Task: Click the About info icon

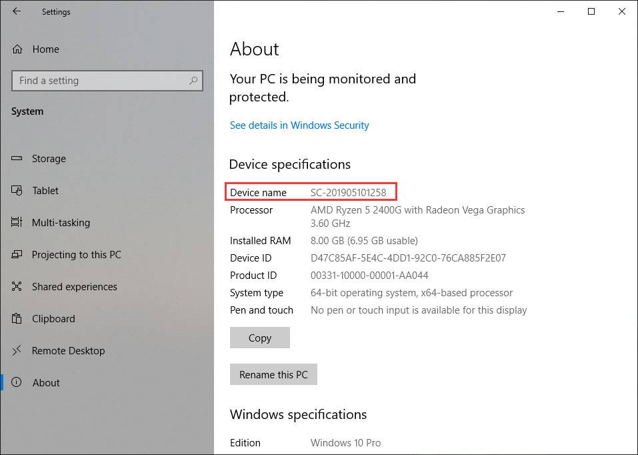Action: pos(18,383)
